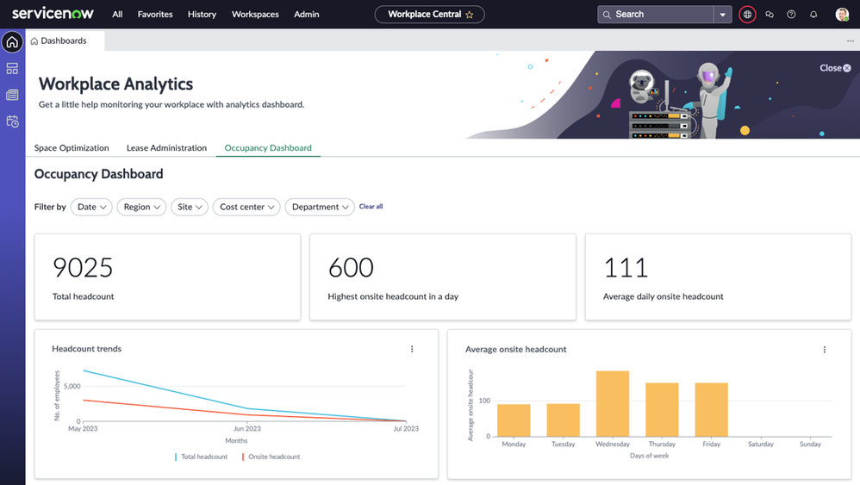This screenshot has height=485, width=860.
Task: Open the Cost center filter dropdown
Action: click(246, 207)
